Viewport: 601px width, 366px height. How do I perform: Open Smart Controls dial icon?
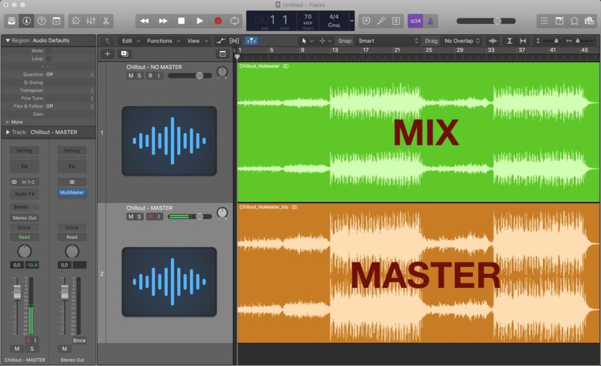pyautogui.click(x=76, y=21)
